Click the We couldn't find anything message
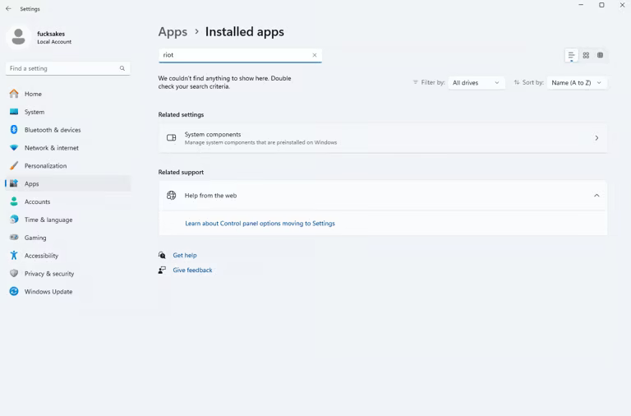 (x=224, y=82)
